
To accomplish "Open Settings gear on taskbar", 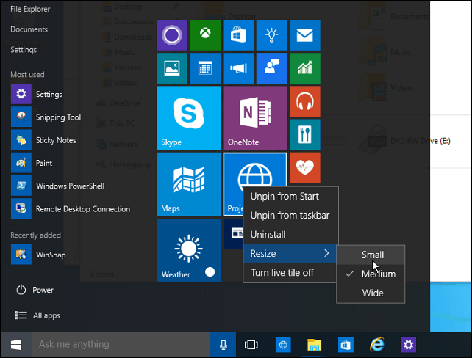I will tap(408, 345).
